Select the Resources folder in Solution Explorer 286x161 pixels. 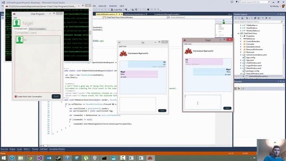click(x=250, y=52)
